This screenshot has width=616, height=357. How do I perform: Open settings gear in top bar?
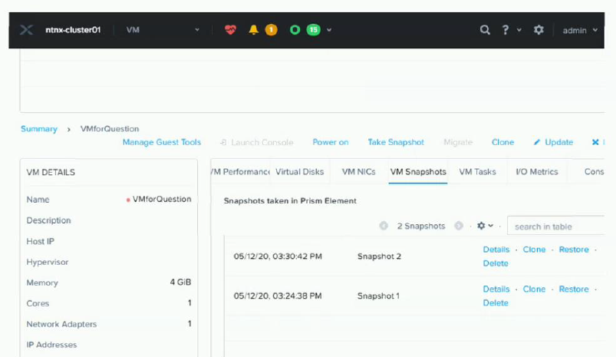click(539, 30)
